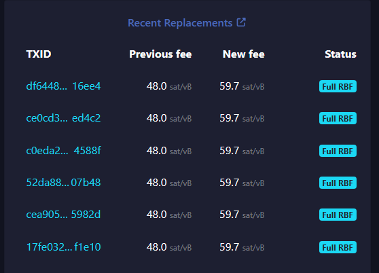Screen dimensions: 379x273
Task: Click the 59.7 sat/vB new fee in df6448 row
Action: coord(242,86)
